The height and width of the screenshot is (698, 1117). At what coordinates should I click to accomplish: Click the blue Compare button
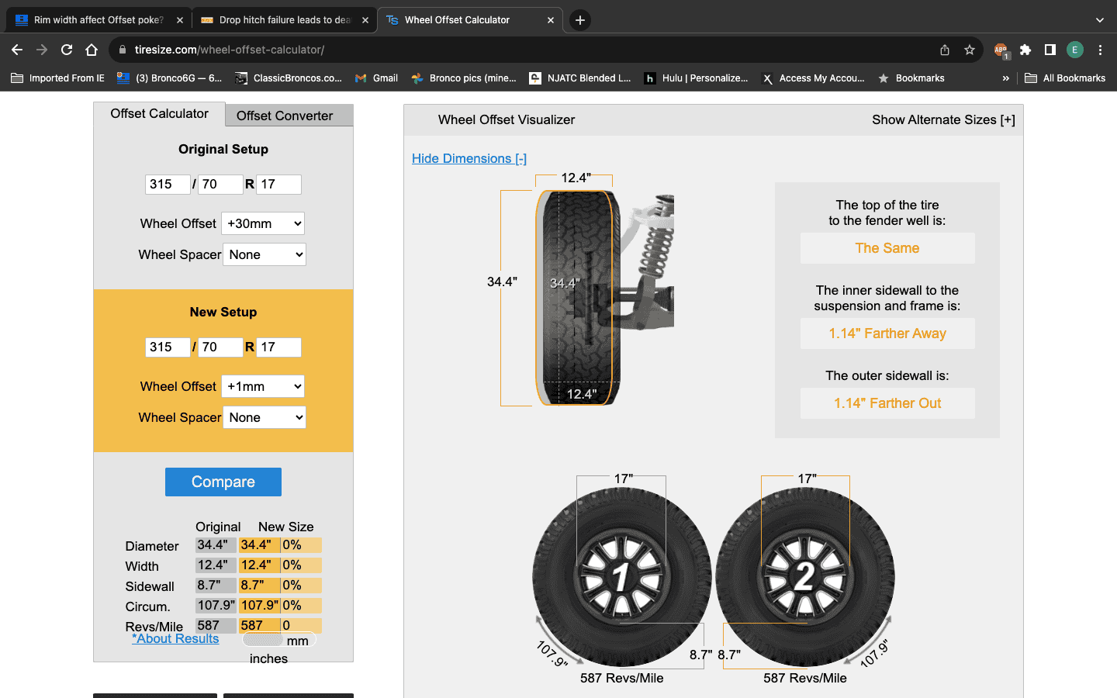tap(223, 482)
